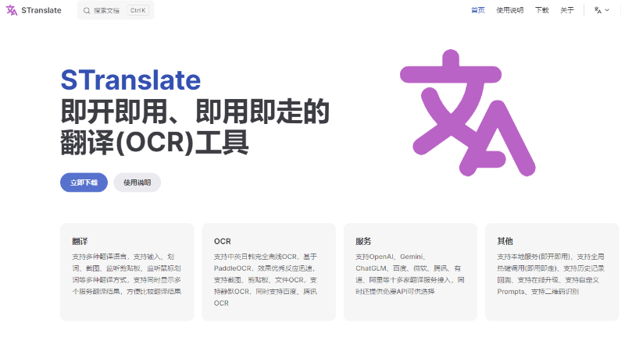625x351 pixels.
Task: Click the 立即下载 button
Action: [x=84, y=183]
